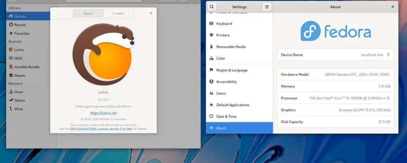Viewport: 407px width, 163px height.
Task: Expand Device Name row chevron
Action: coord(388,55)
